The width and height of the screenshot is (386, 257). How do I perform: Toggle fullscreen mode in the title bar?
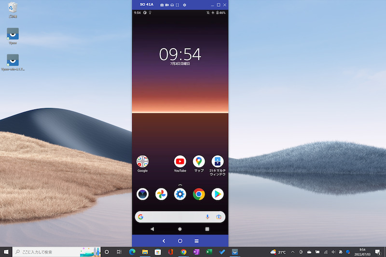(178, 5)
